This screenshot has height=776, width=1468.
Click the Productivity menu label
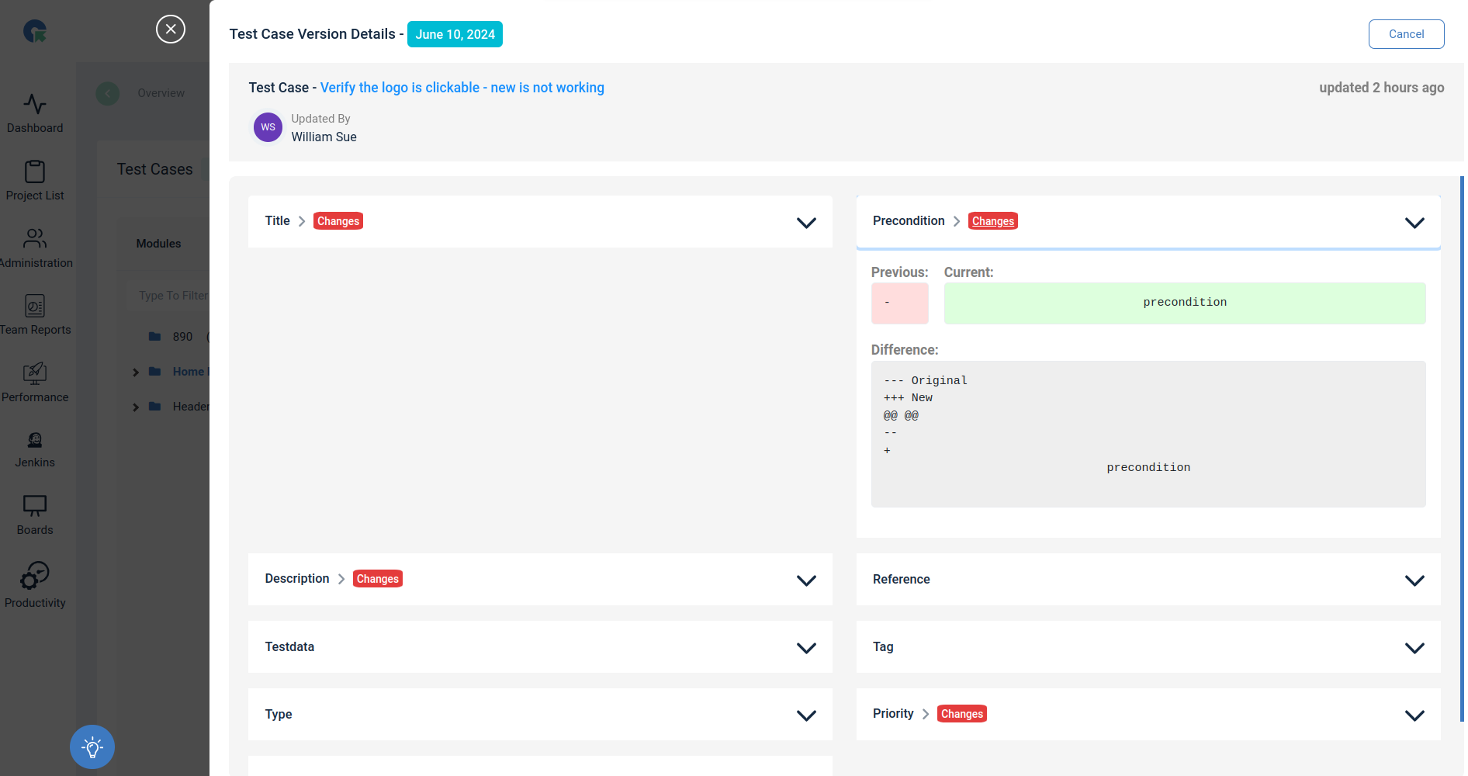(35, 603)
